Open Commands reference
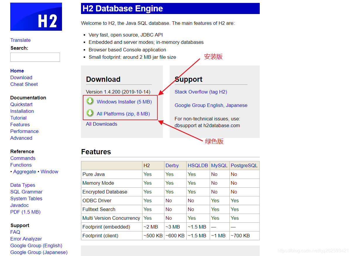This screenshot has width=351, height=256. [23, 158]
